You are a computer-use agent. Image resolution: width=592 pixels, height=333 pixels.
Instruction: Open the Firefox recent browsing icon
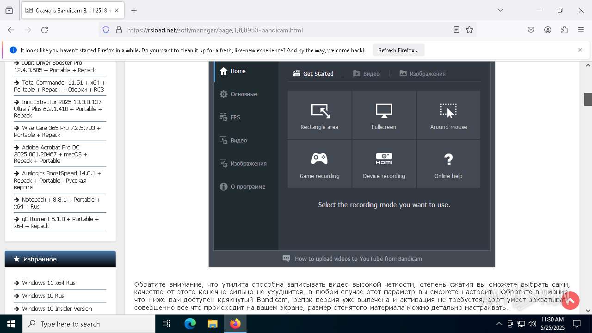9,10
